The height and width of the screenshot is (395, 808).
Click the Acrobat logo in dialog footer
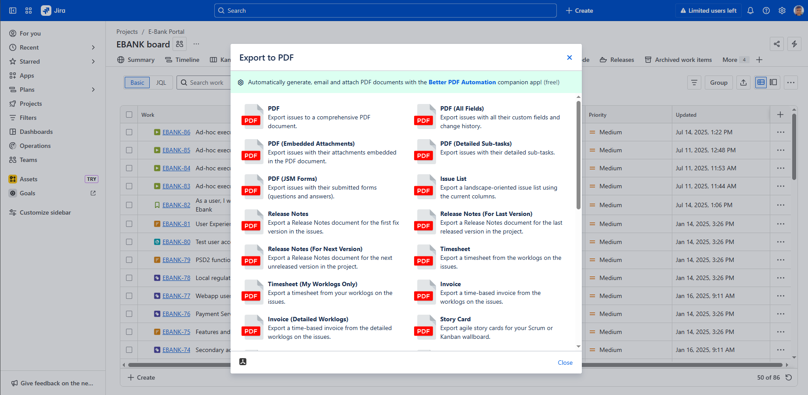(x=243, y=362)
